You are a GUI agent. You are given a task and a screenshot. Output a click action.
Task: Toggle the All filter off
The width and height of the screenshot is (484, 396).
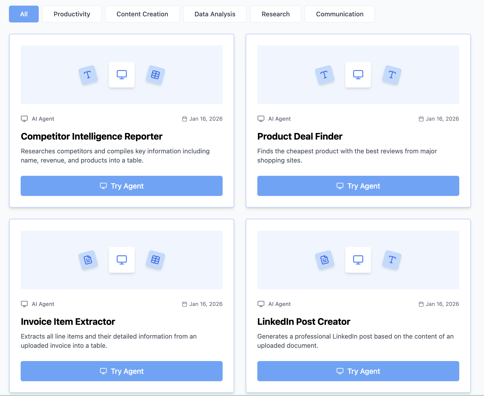click(24, 14)
